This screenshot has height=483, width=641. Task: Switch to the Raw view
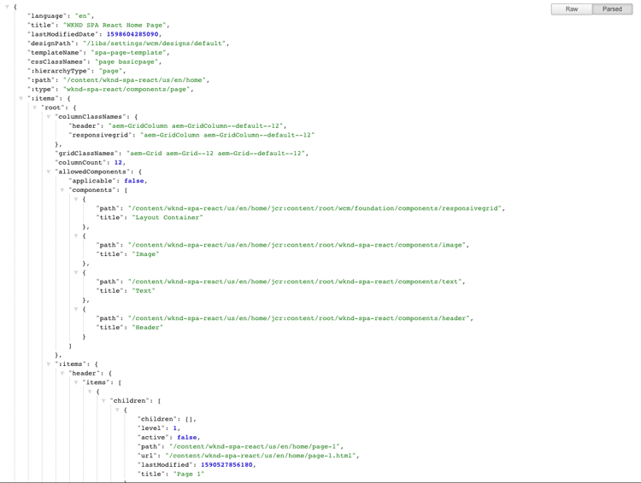click(572, 9)
